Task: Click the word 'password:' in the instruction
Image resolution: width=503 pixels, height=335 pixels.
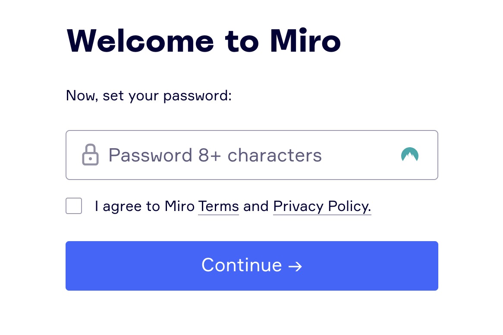Action: tap(197, 96)
